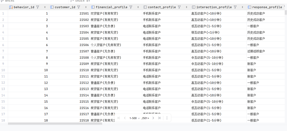Go to the first page of results

(118, 118)
